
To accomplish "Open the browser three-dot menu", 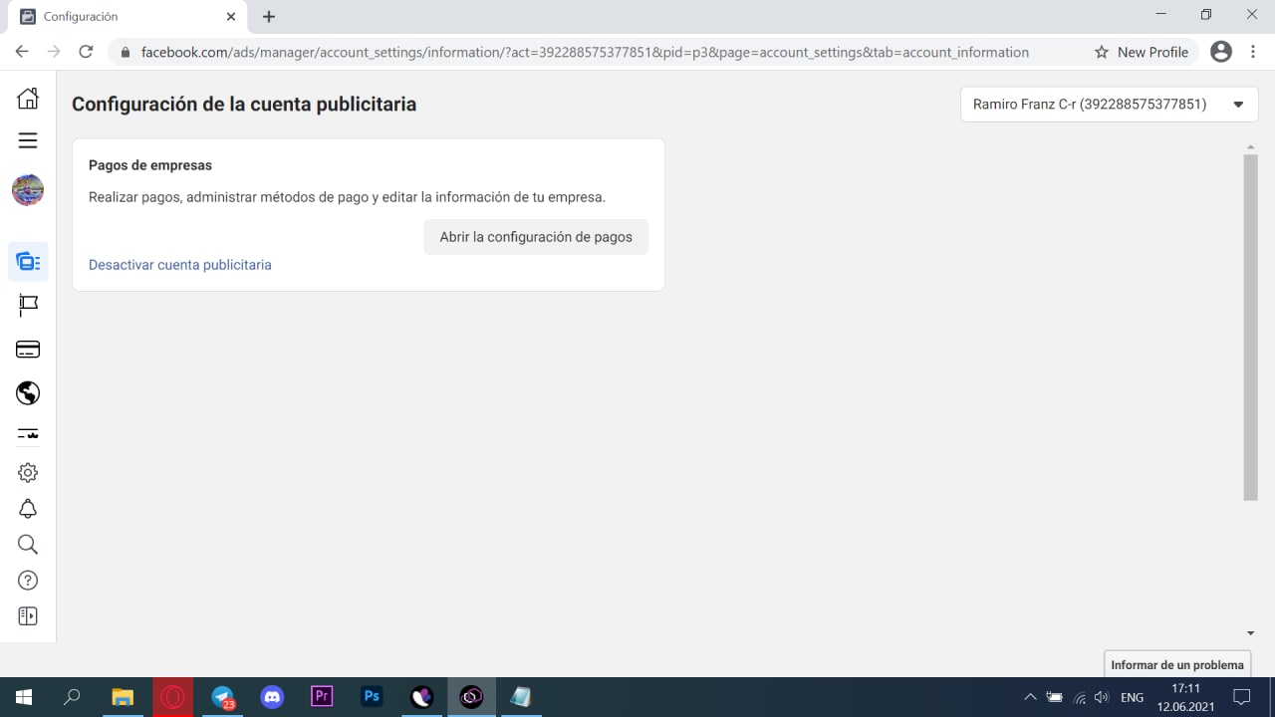I will 1252,52.
